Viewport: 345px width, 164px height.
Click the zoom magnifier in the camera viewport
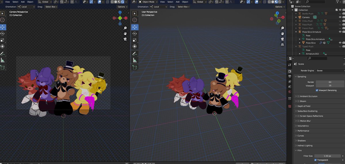point(125,28)
